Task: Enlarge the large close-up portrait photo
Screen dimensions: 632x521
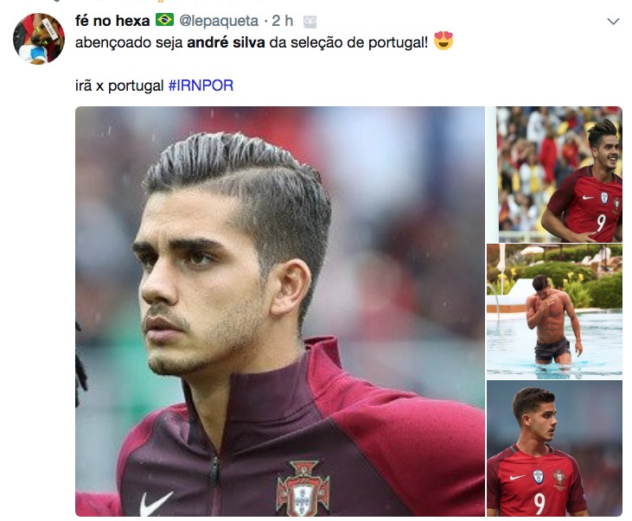Action: 280,311
